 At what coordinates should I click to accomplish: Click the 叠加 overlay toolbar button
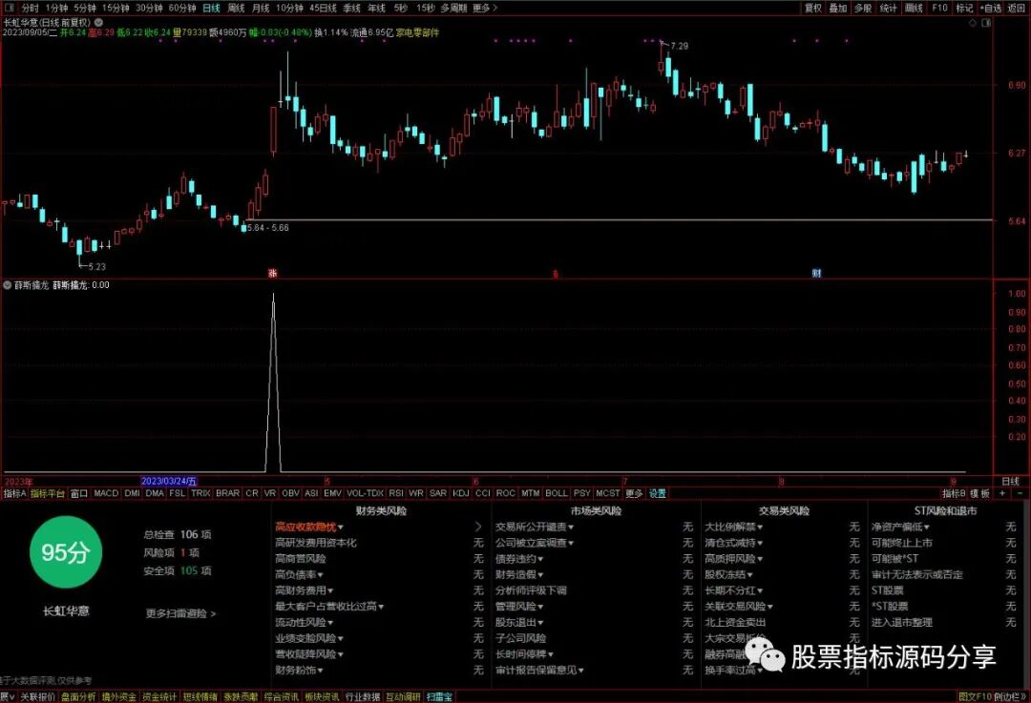[x=838, y=8]
